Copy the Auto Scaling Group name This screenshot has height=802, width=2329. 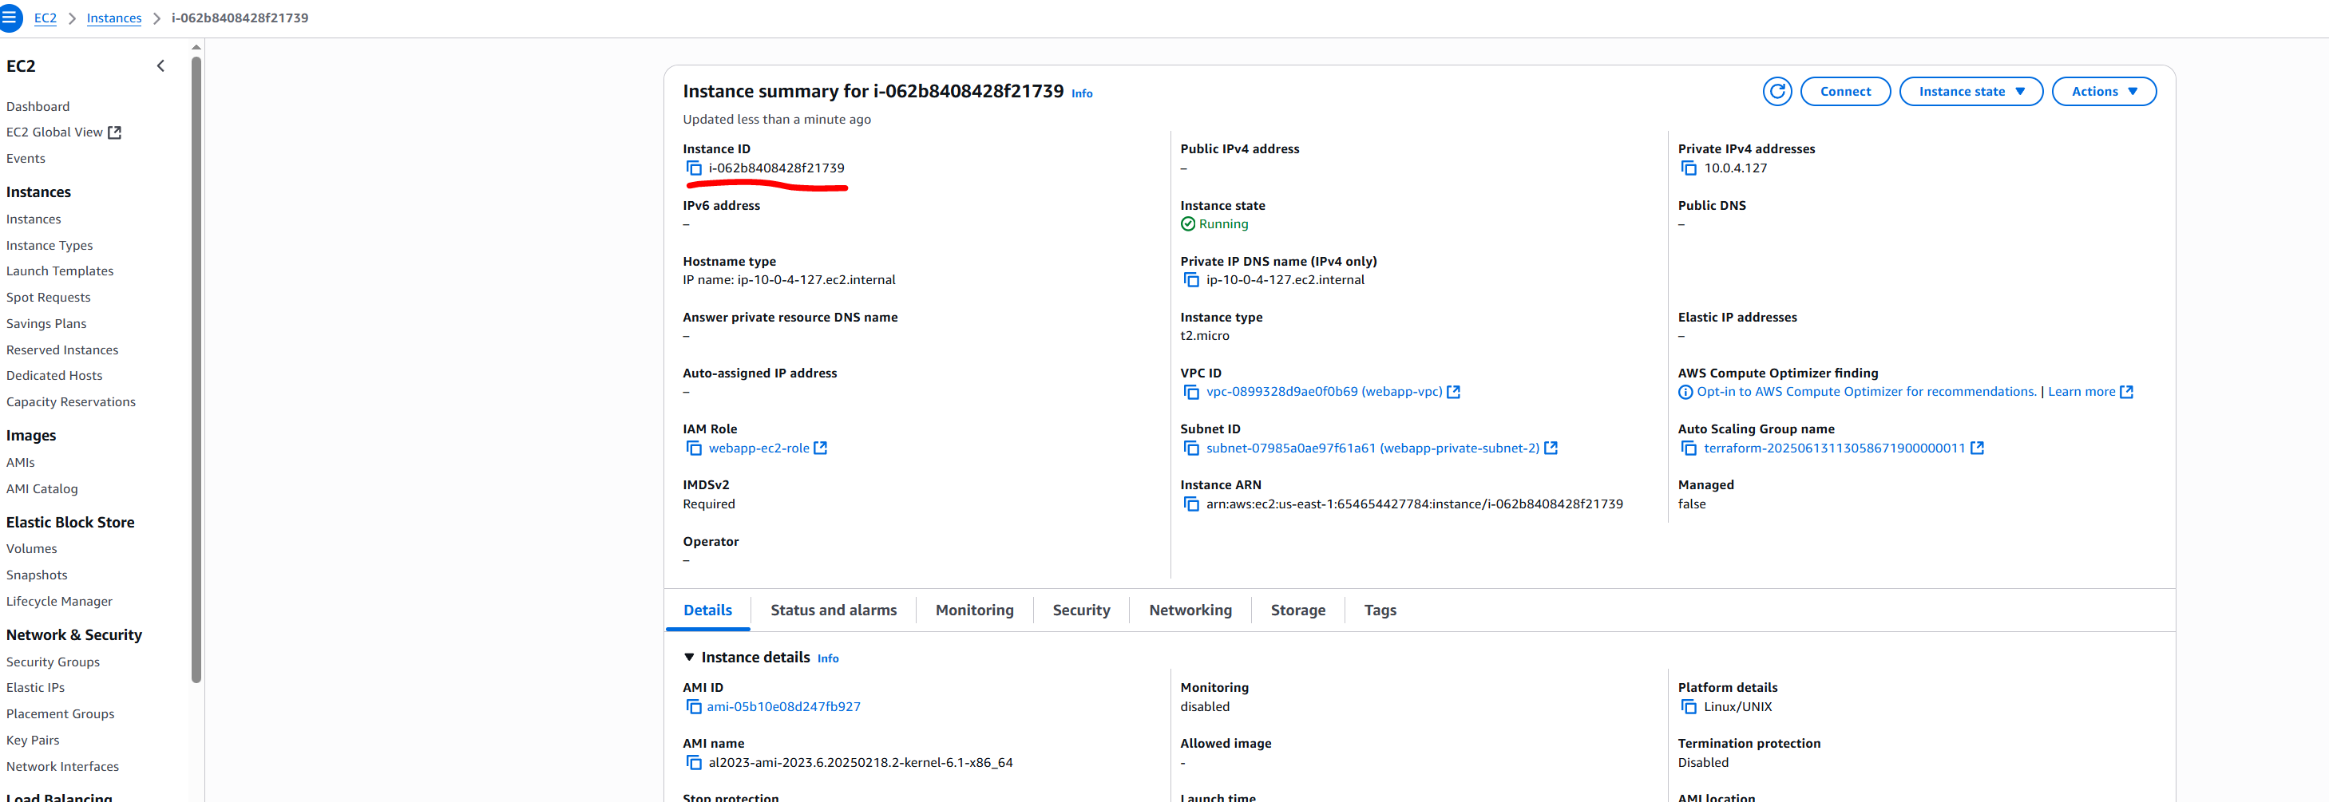pyautogui.click(x=1688, y=448)
